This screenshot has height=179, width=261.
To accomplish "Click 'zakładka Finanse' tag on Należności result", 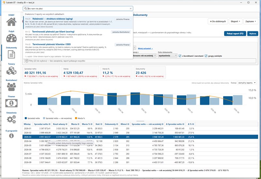I will pos(123,19).
